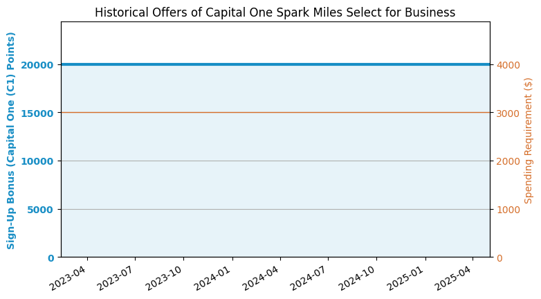Click the 4000 tick on right axis
This screenshot has height=299, width=541.
[x=506, y=65]
